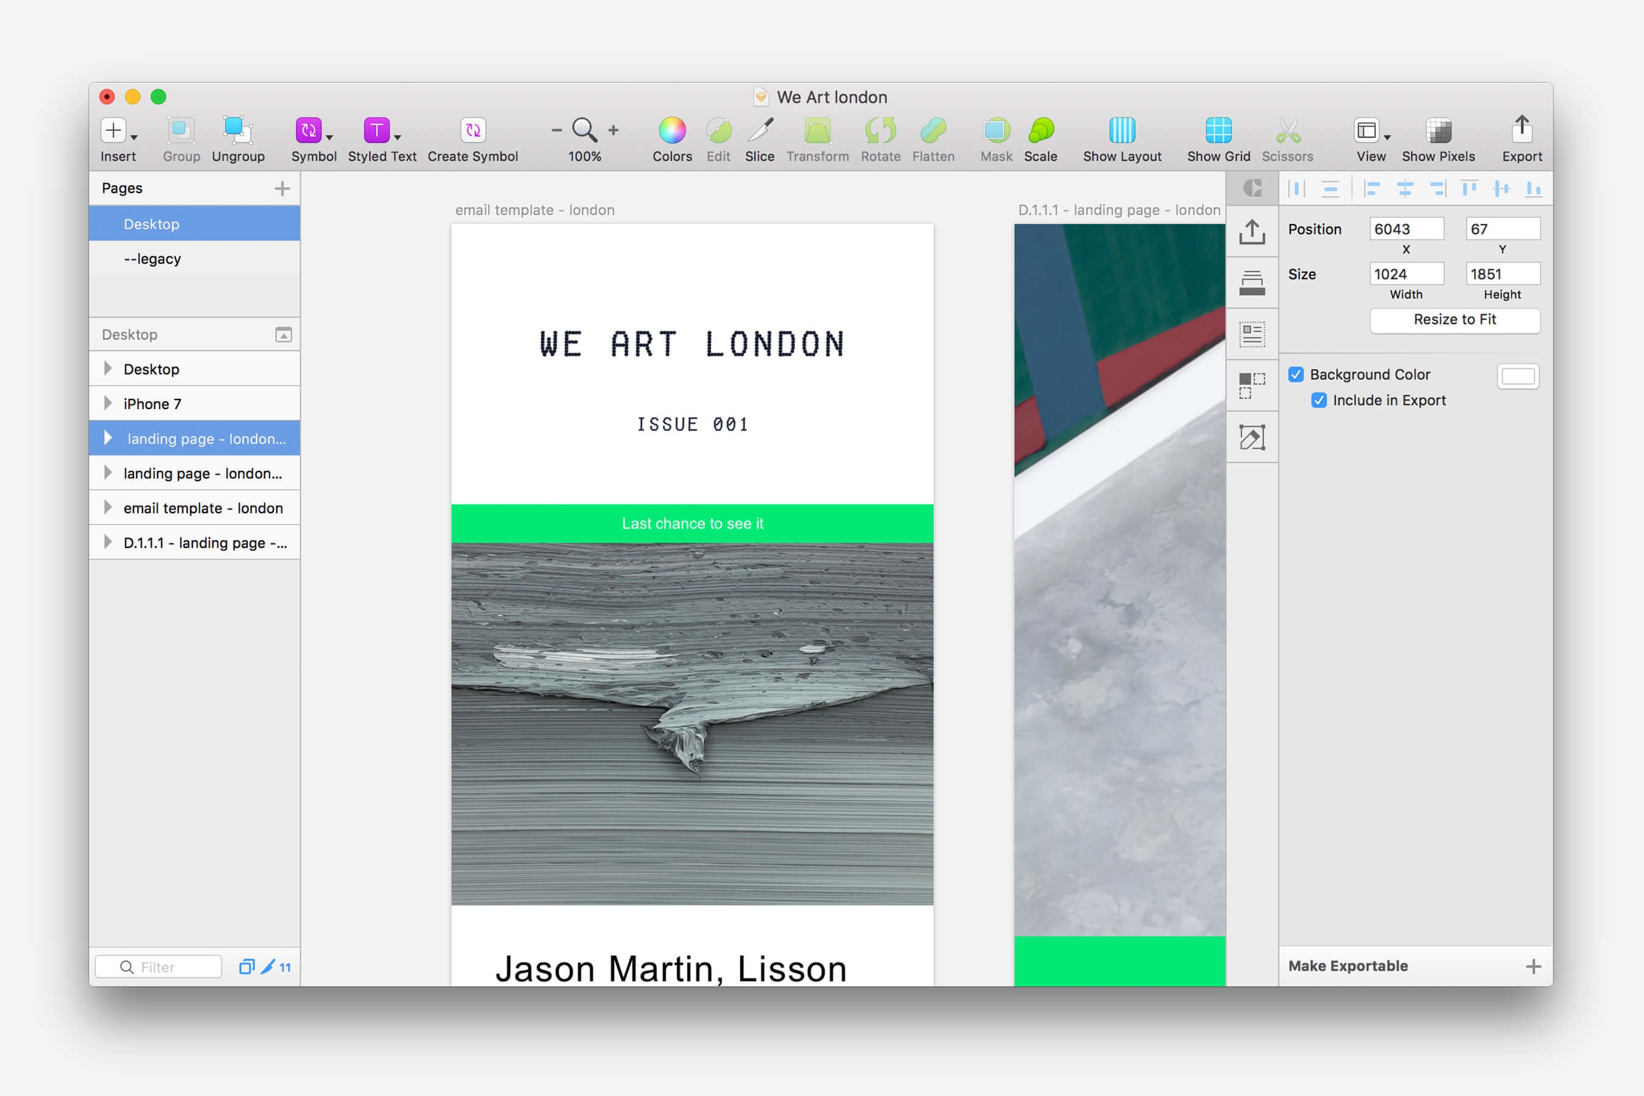The height and width of the screenshot is (1096, 1644).
Task: Select the email template - london artboard title
Action: (535, 209)
